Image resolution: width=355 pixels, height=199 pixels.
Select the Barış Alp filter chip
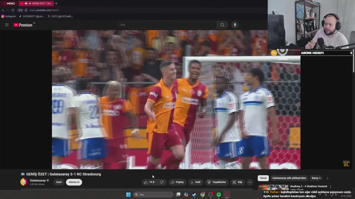[x=317, y=178]
